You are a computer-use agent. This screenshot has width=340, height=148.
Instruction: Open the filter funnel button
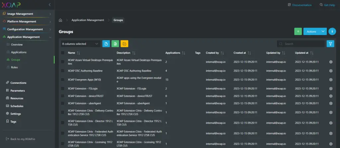click(x=330, y=44)
